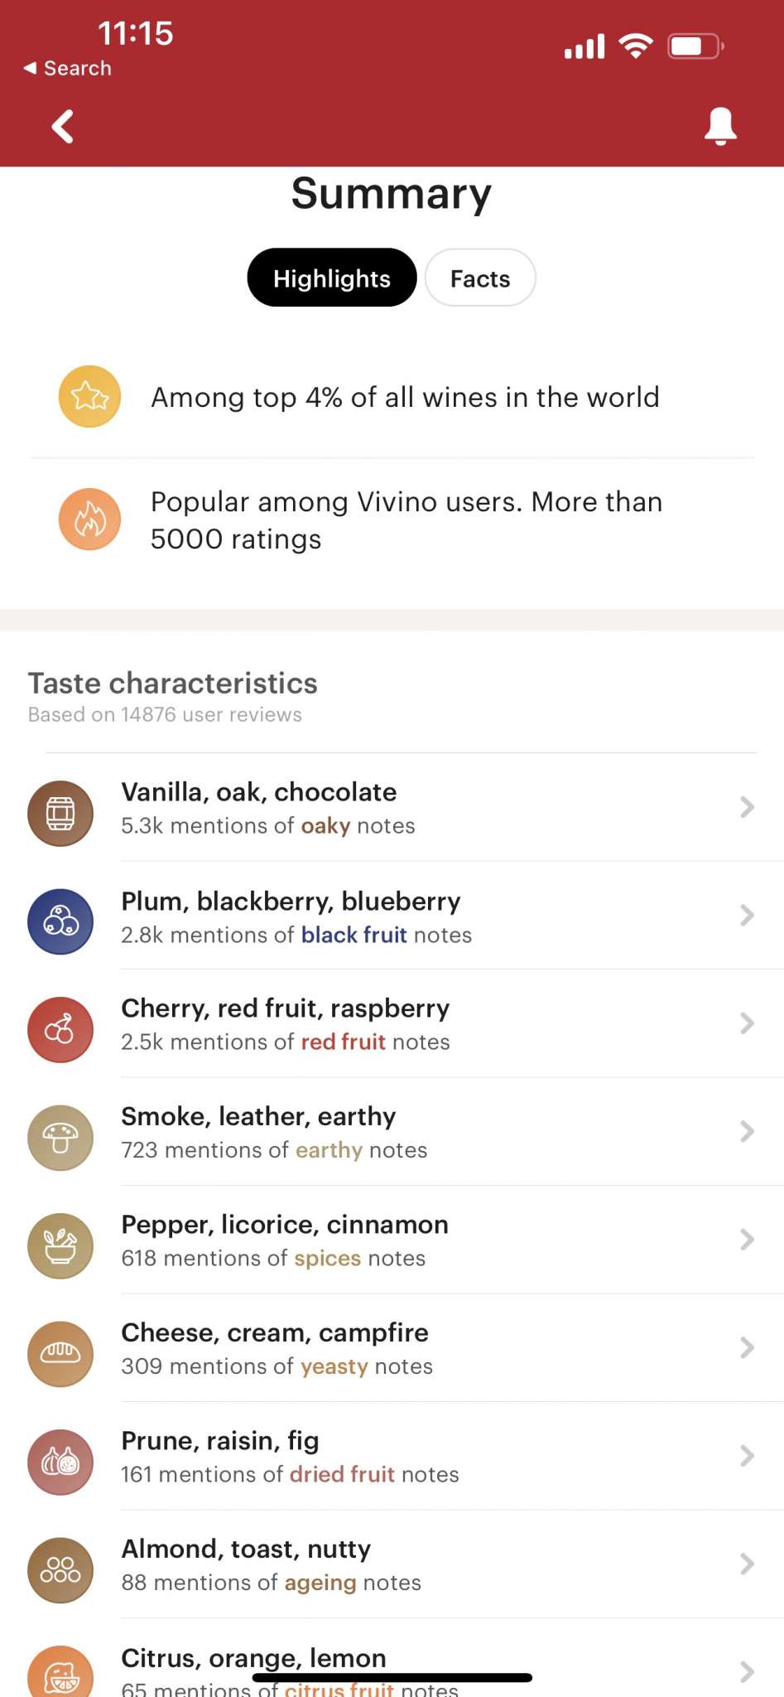
Task: Tap the top 4% wines highlight
Action: (404, 398)
